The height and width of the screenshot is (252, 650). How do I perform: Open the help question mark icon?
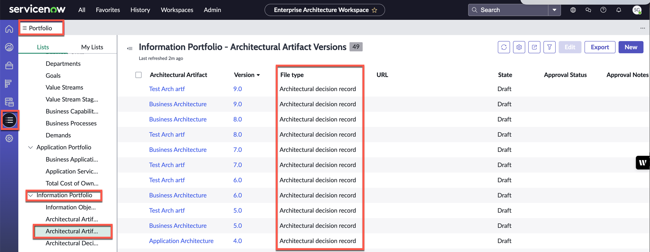pyautogui.click(x=603, y=10)
